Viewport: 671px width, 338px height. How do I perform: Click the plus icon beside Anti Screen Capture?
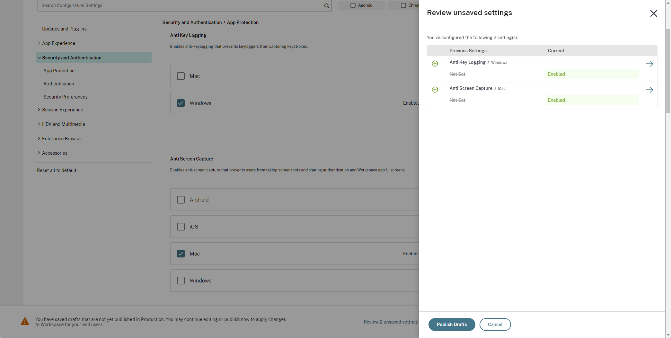click(435, 90)
